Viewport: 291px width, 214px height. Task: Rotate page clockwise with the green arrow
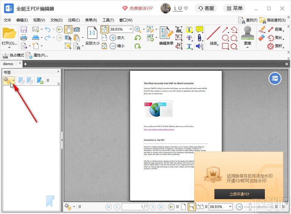[137, 46]
